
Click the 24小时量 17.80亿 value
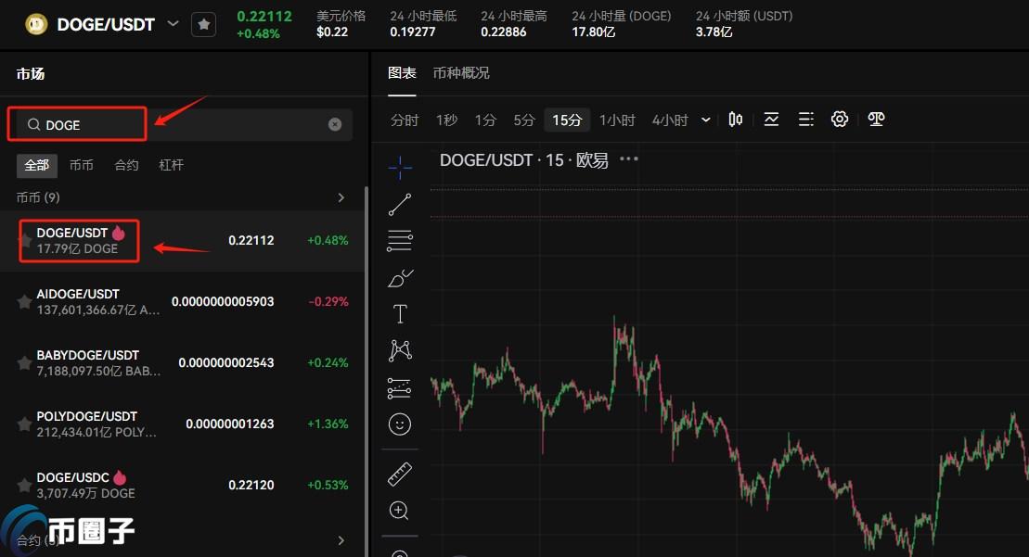pyautogui.click(x=594, y=32)
